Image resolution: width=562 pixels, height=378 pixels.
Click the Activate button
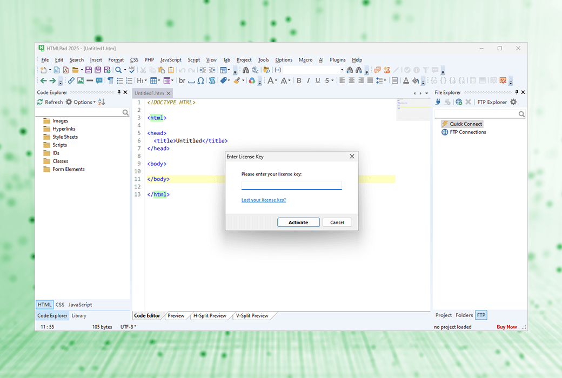[298, 222]
